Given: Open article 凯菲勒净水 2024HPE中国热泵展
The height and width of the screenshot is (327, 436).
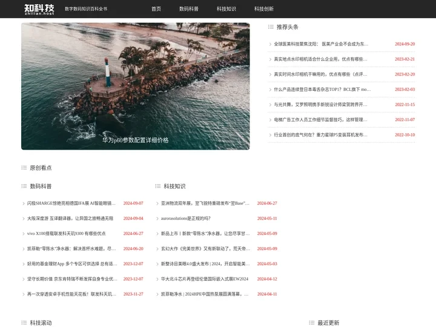Looking at the screenshot, I should click(x=205, y=294).
